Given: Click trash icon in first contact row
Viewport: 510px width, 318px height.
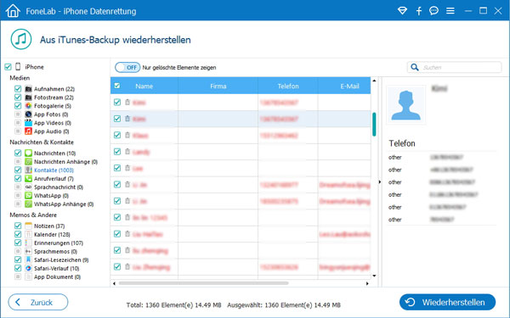Looking at the screenshot, I should (127, 103).
